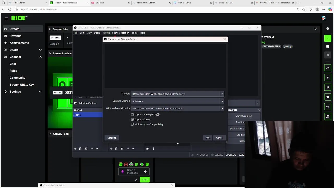Click the layout icon in Kick right sidebar
The width and height of the screenshot is (334, 188).
coord(328,47)
